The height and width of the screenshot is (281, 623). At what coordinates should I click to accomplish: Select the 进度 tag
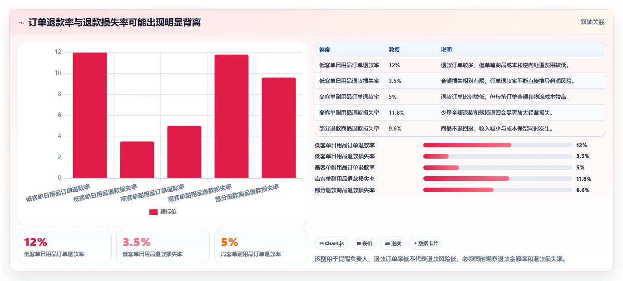tap(393, 243)
